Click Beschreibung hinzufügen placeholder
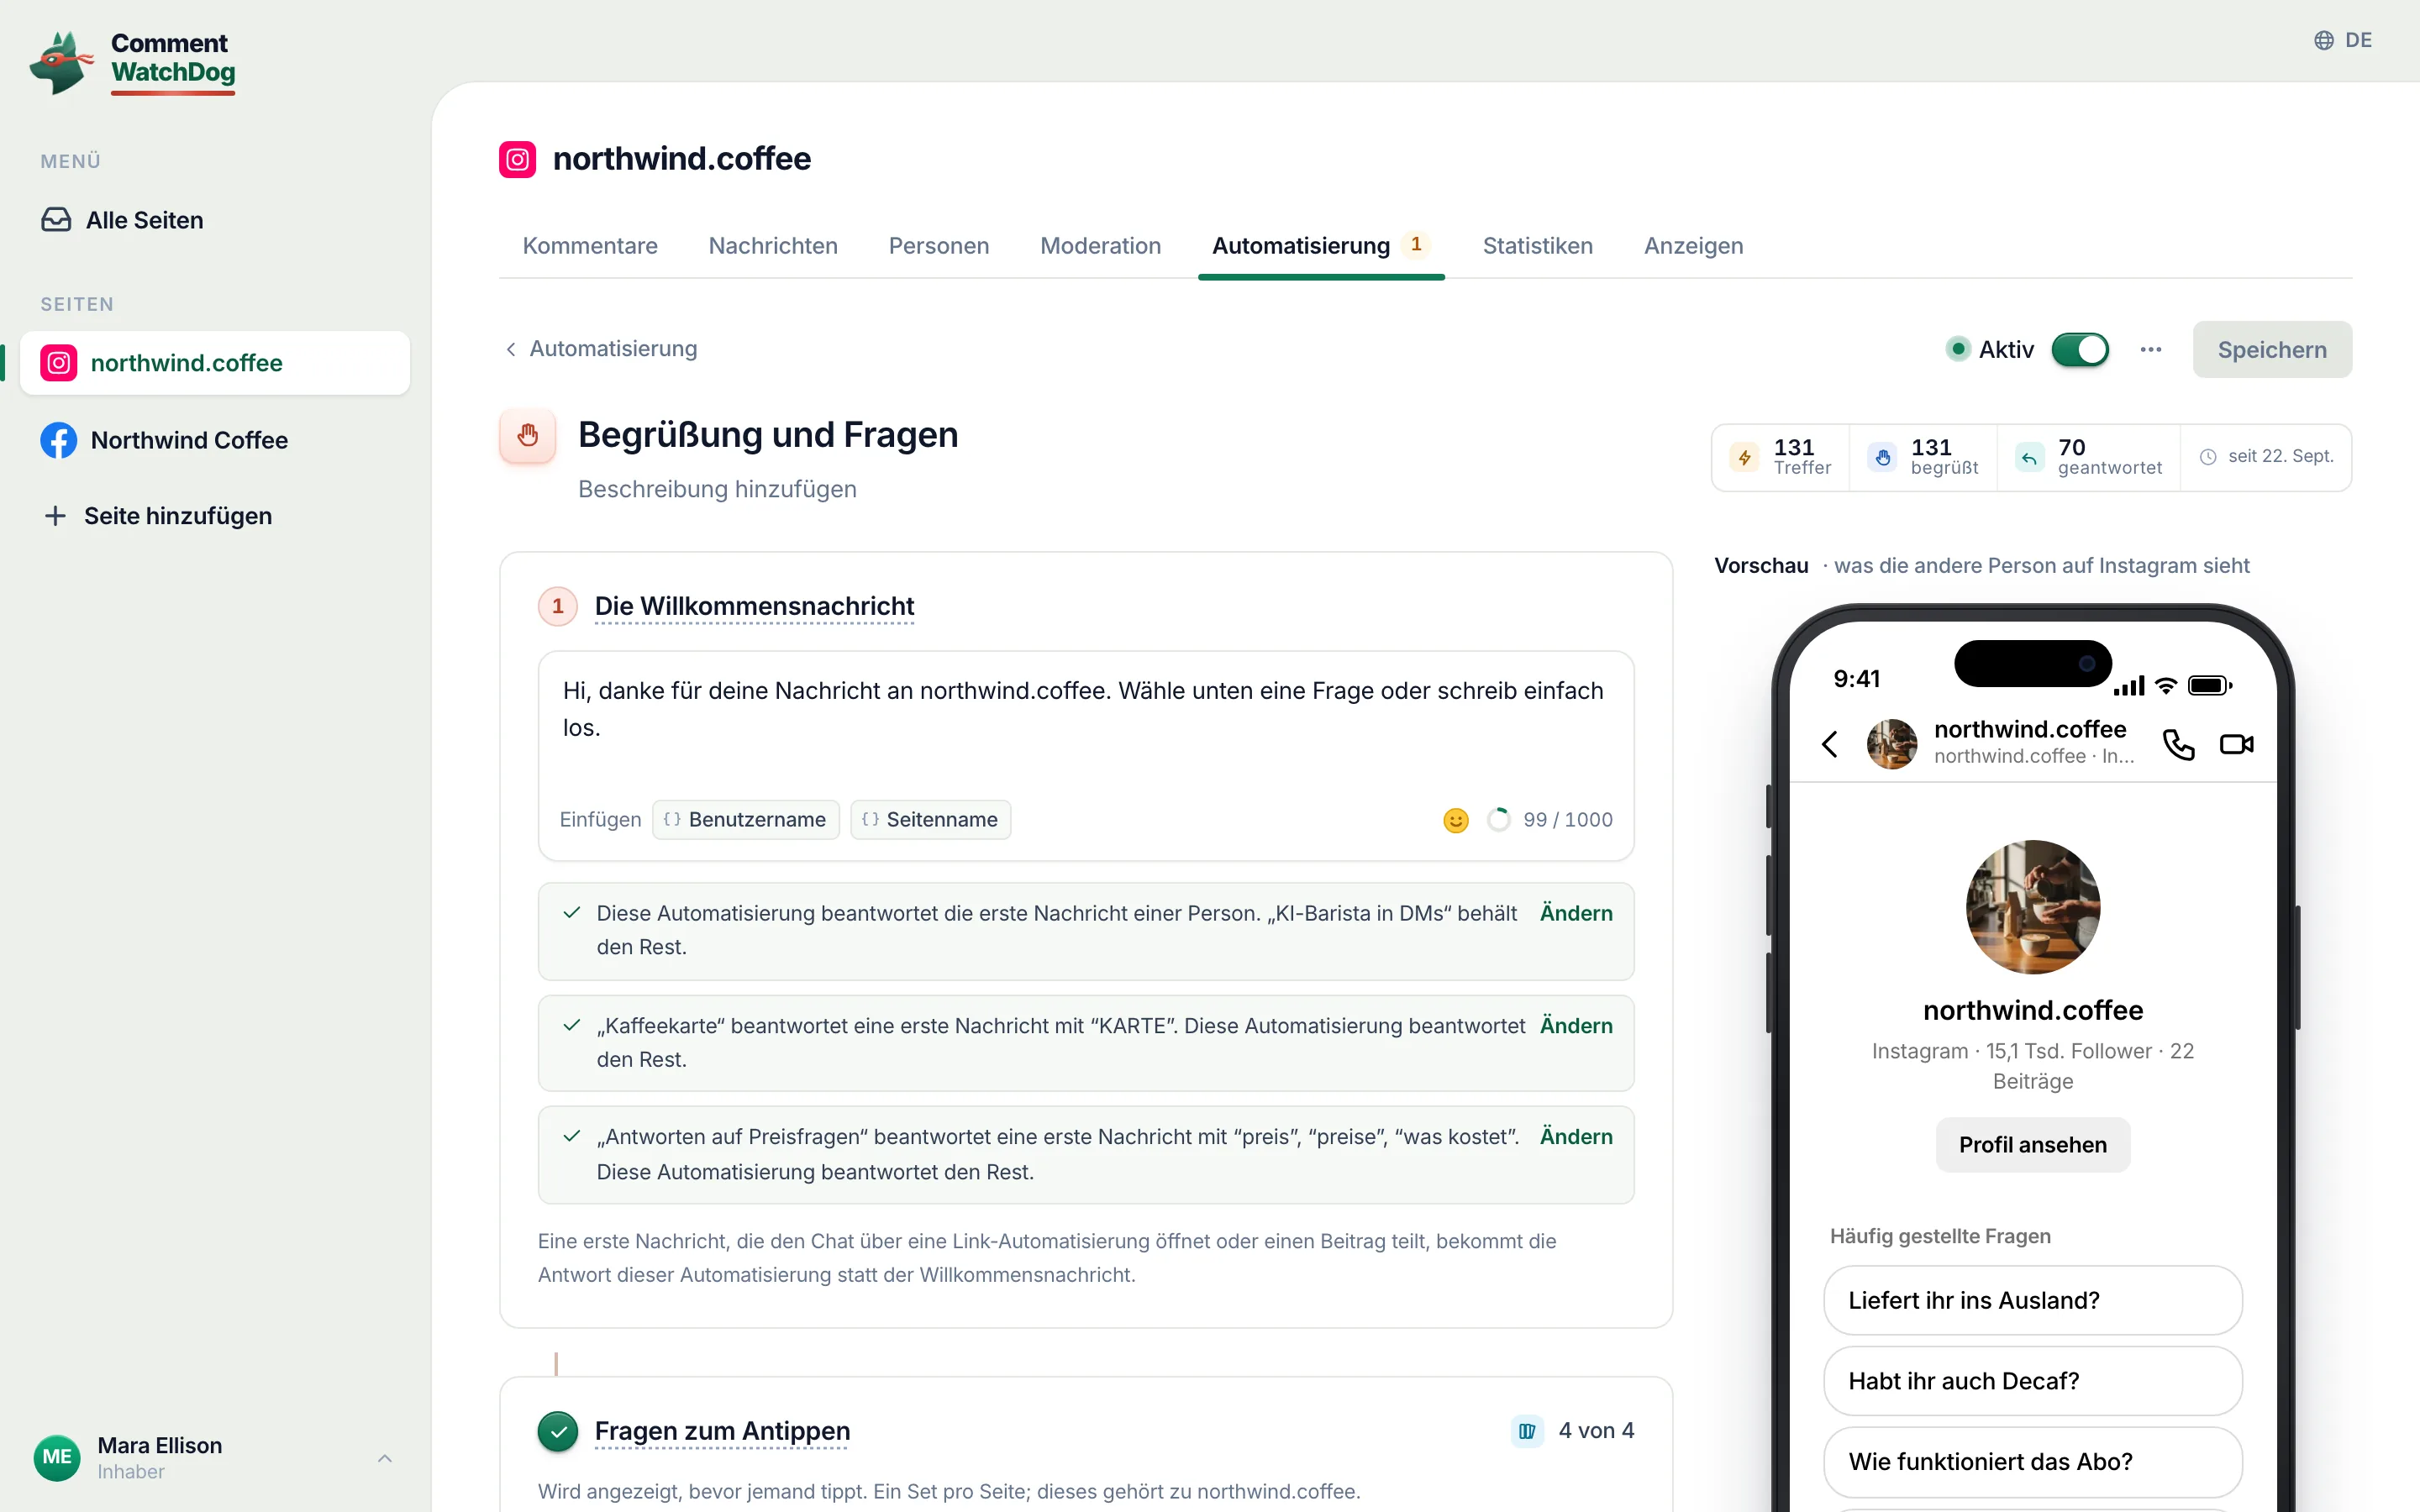Screen dimensions: 2420x1512 [x=717, y=489]
